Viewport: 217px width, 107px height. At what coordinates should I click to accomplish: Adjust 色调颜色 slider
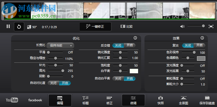pos(188,58)
